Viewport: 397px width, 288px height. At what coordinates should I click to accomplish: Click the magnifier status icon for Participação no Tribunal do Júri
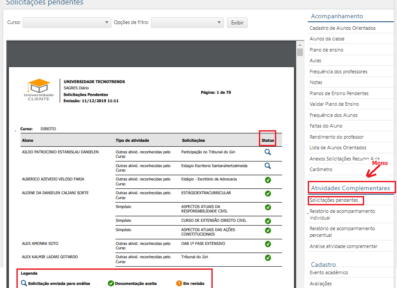(267, 152)
